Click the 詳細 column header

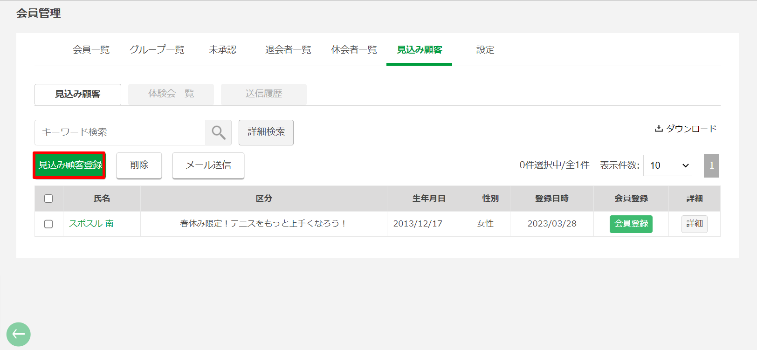[x=695, y=199]
